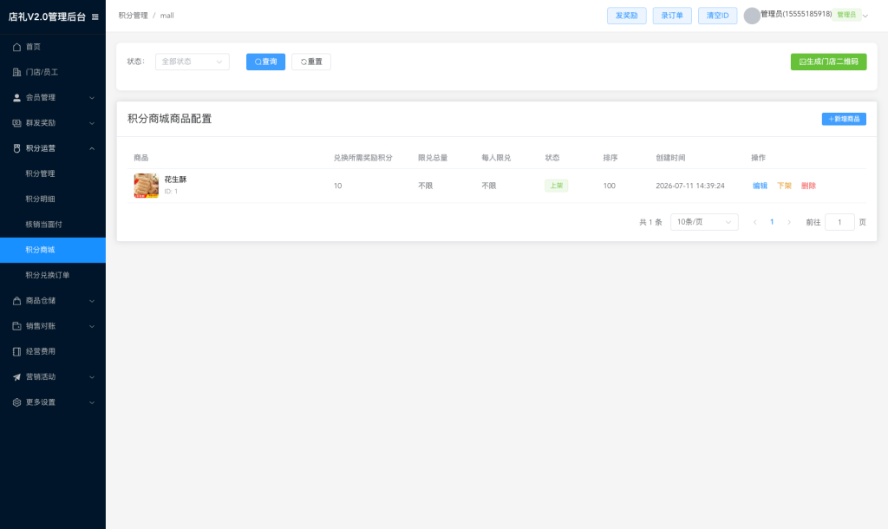
Task: Expand the 群发奖励 submenu chevron
Action: click(92, 123)
